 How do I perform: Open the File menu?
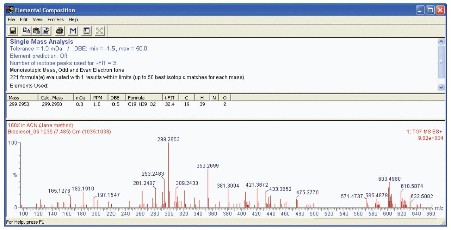(x=11, y=20)
